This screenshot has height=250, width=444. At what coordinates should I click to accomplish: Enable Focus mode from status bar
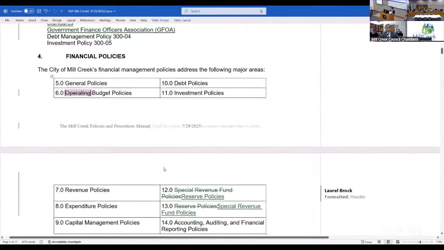366,242
